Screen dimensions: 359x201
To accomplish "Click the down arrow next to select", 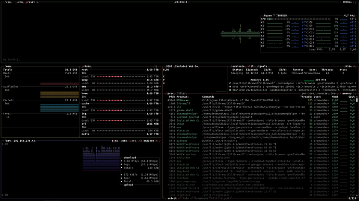I will 178,198.
